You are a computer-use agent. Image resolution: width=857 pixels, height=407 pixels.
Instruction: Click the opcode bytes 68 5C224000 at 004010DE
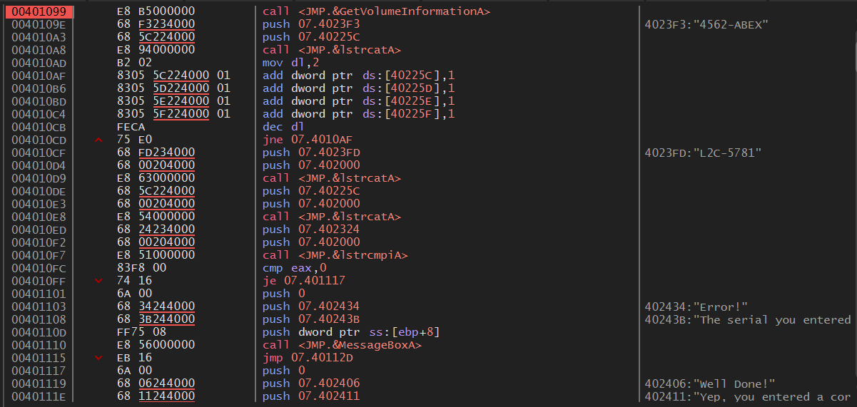click(x=155, y=191)
